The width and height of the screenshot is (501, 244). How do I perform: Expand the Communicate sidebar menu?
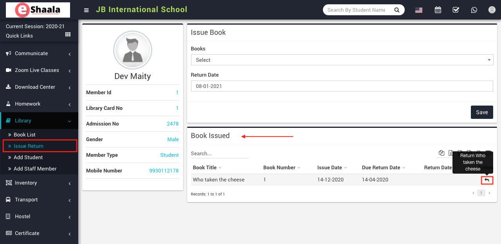coord(39,54)
